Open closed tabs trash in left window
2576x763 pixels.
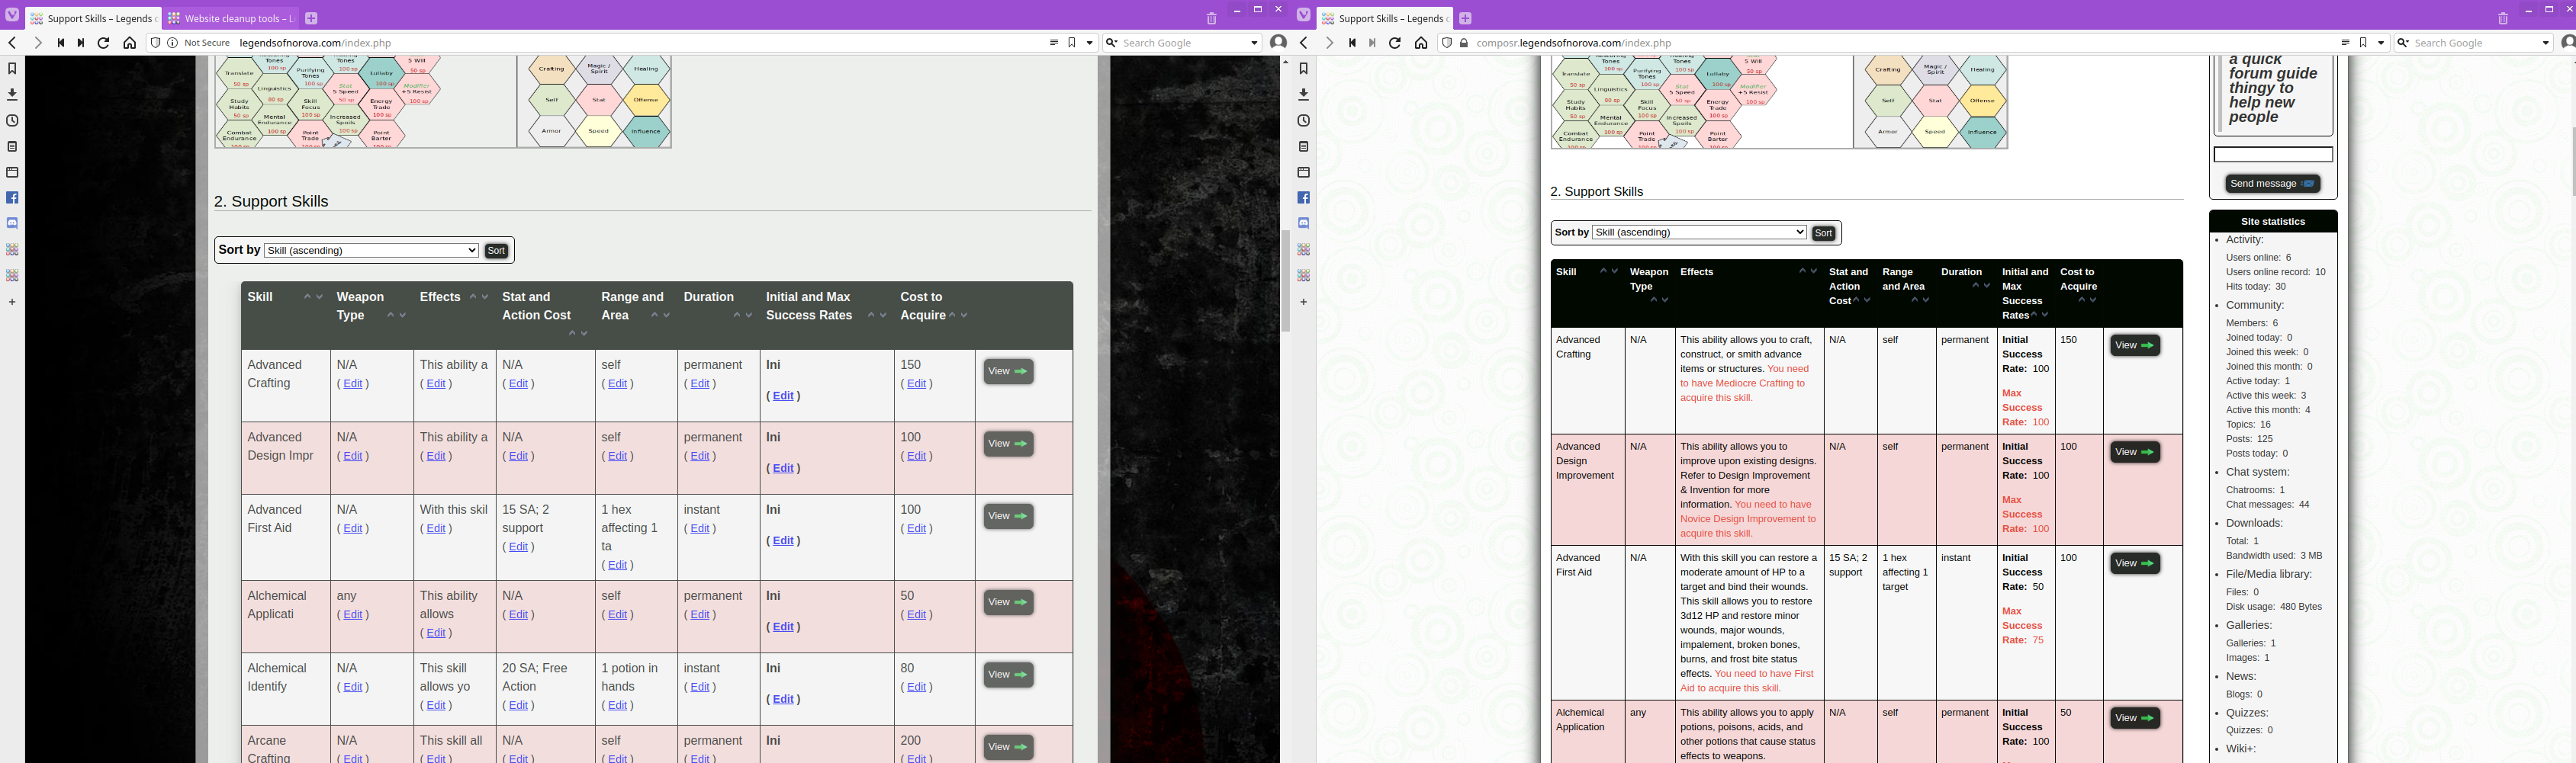pos(1211,18)
